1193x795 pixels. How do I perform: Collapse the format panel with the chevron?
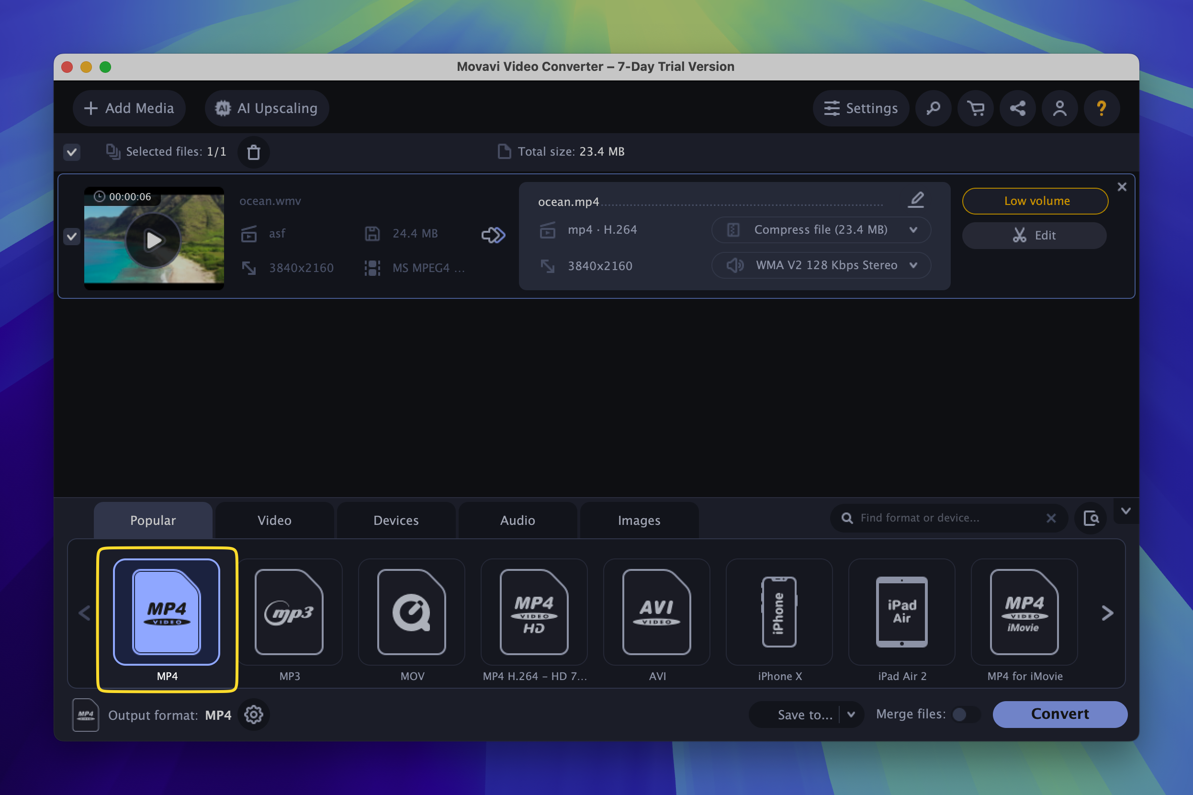click(x=1125, y=511)
